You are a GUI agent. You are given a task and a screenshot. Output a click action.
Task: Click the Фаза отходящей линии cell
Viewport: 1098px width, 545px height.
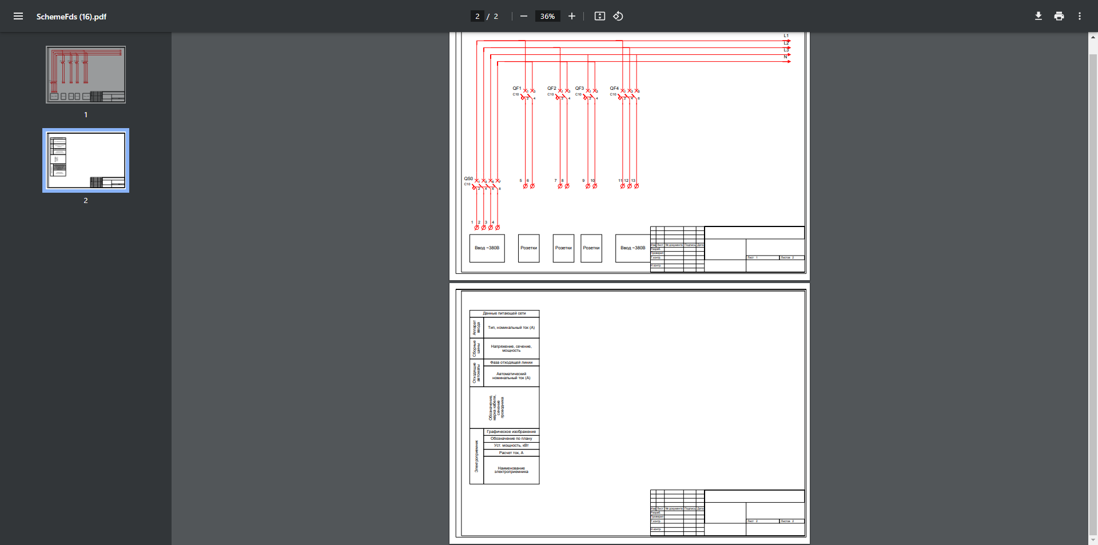click(x=511, y=363)
